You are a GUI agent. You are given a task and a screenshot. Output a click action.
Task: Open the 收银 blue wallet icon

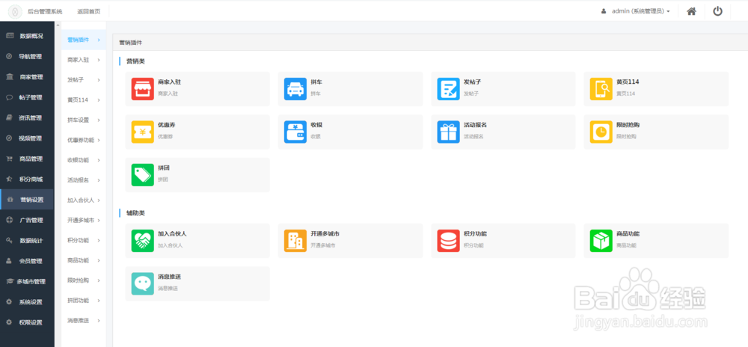[295, 132]
